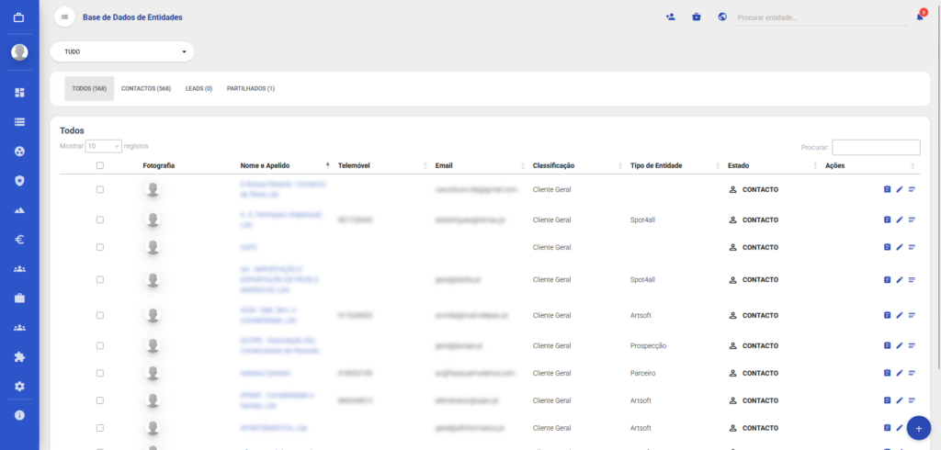The image size is (941, 450).
Task: Click the Procurar entidade search field
Action: click(x=822, y=18)
